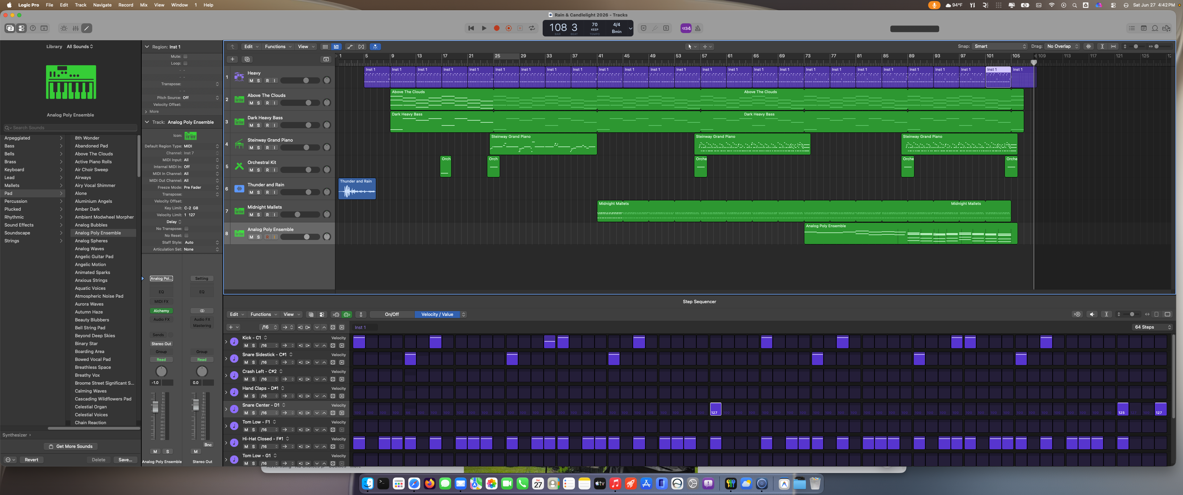This screenshot has height=495, width=1183.
Task: Open Quick Help question mark button
Action: click(x=33, y=28)
